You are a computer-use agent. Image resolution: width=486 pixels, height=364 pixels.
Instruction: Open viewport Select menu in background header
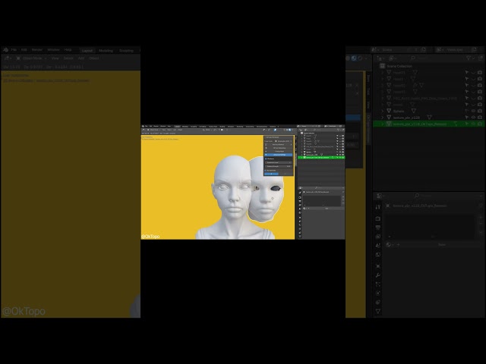point(68,58)
